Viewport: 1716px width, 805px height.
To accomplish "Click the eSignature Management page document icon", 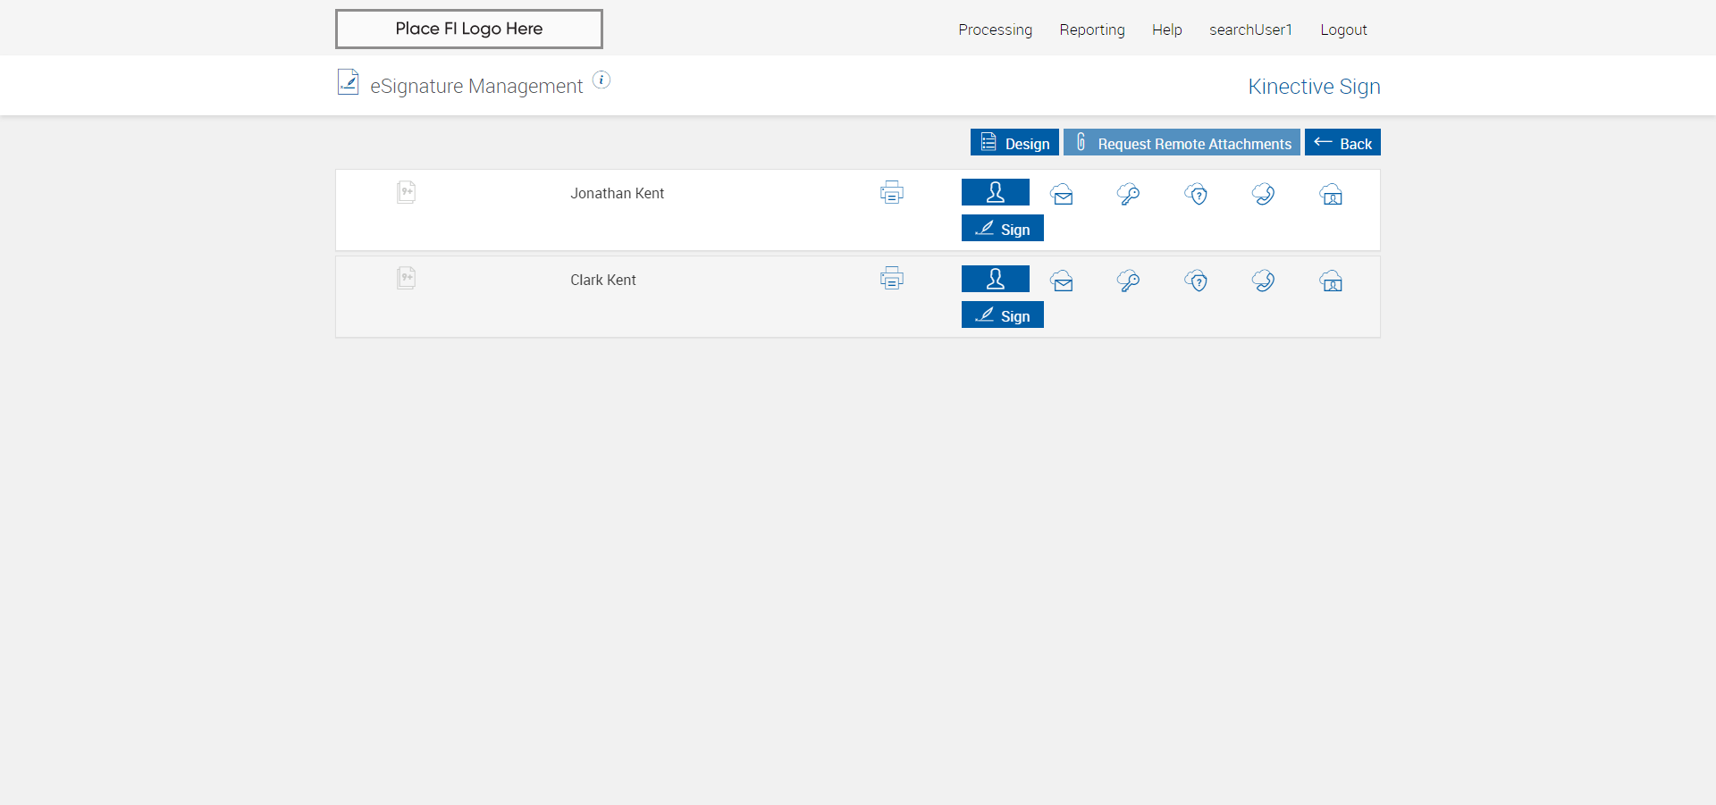I will [x=348, y=82].
